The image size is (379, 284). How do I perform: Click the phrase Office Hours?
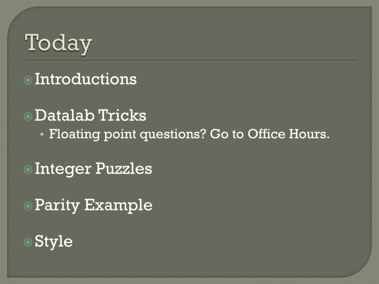coord(289,134)
